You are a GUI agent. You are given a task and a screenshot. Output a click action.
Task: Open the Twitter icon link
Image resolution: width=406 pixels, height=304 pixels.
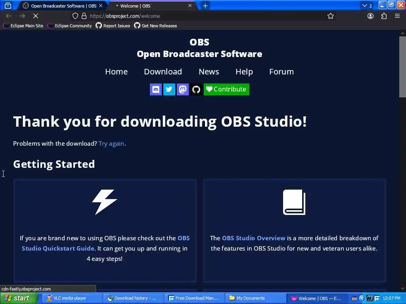coord(169,89)
